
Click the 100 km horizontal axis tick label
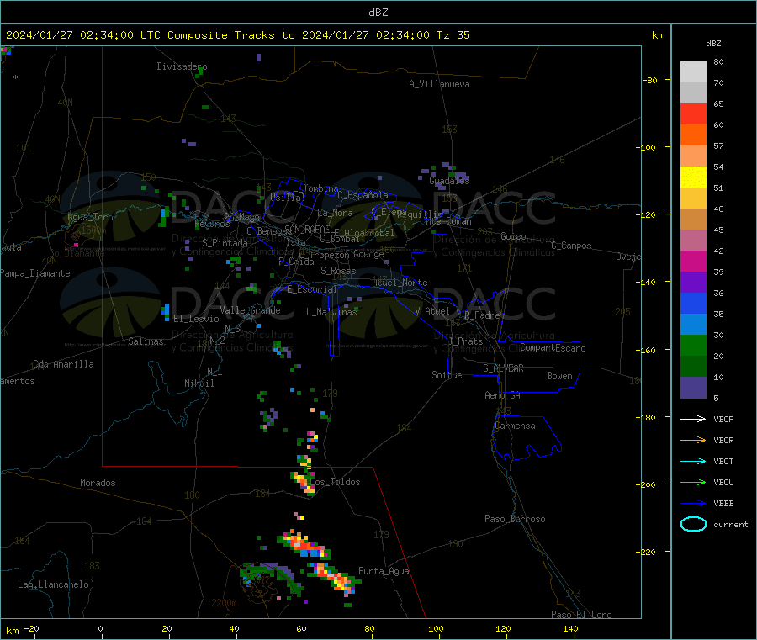pyautogui.click(x=436, y=628)
